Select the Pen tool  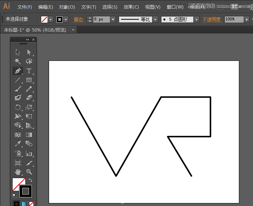pyautogui.click(x=18, y=71)
